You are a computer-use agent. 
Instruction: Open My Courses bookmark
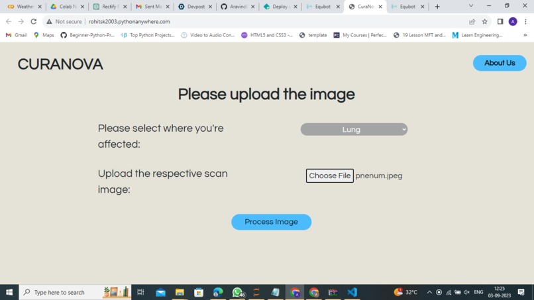(x=360, y=35)
